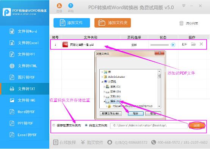
Task: Select 文件转IMG in sidebar
Action: (x=25, y=100)
